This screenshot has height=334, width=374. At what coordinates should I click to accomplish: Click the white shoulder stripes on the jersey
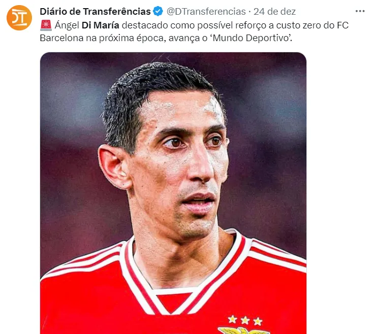(278, 255)
